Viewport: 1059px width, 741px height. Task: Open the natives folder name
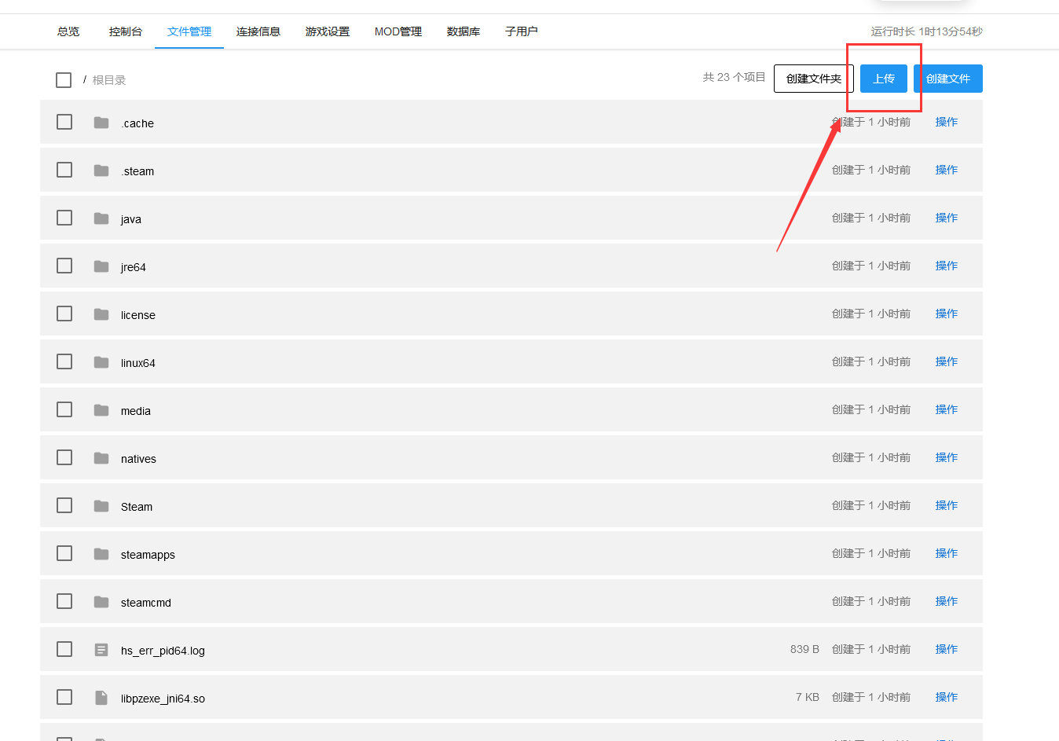pyautogui.click(x=138, y=459)
